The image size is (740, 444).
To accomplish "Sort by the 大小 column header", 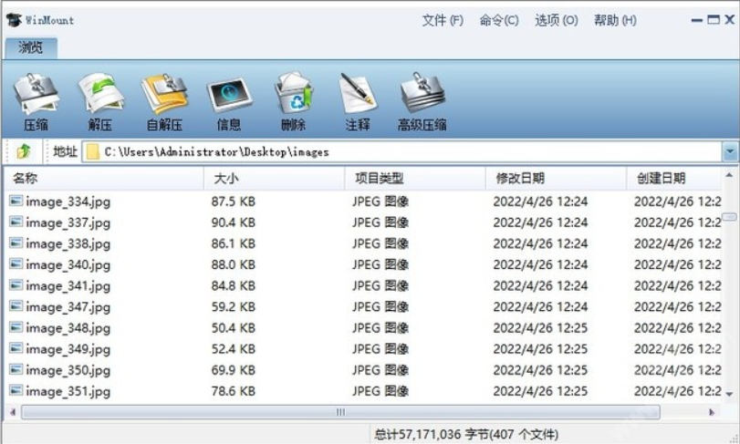I will click(x=275, y=178).
